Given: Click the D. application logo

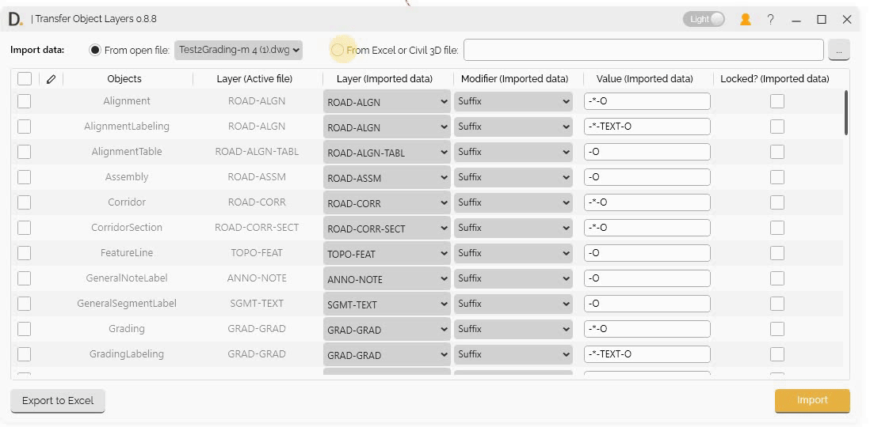Looking at the screenshot, I should click(16, 20).
